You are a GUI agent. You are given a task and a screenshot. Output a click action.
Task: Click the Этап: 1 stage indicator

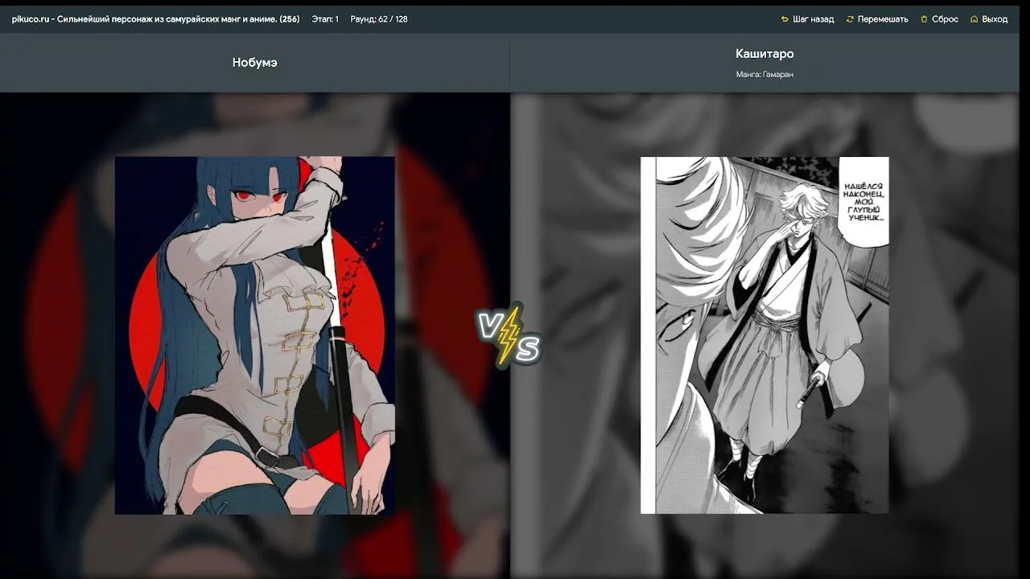(325, 19)
